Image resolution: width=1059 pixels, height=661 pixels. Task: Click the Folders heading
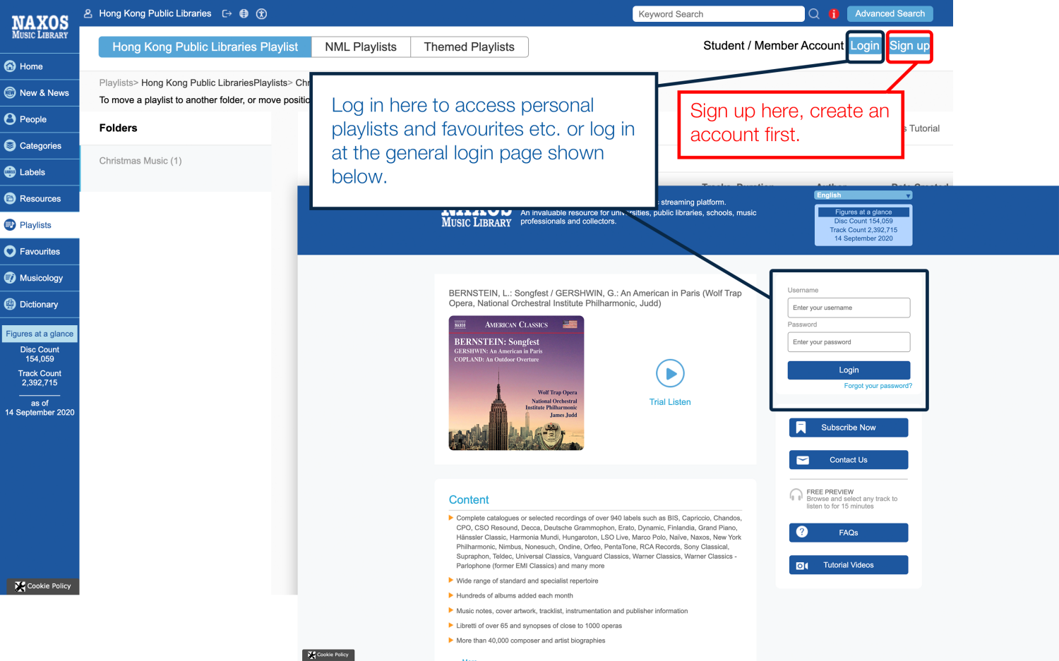[118, 128]
